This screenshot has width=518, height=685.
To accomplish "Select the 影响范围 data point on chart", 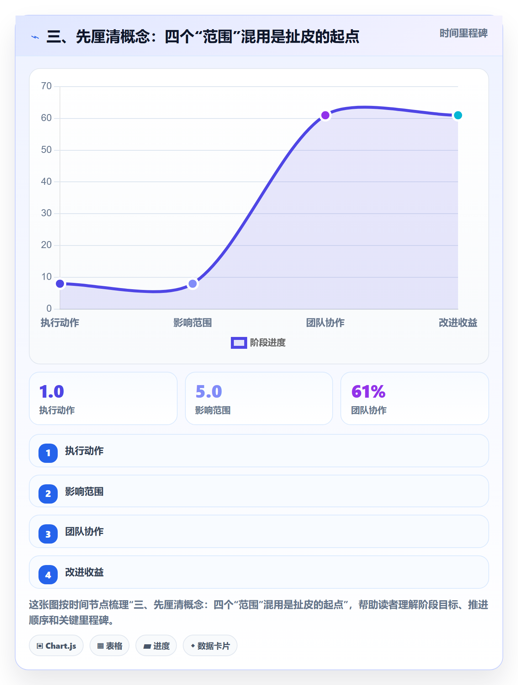I will tap(192, 284).
